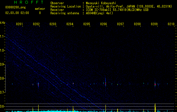Click time marker 0203
The width and height of the screenshot is (177, 112).
click(53, 24)
